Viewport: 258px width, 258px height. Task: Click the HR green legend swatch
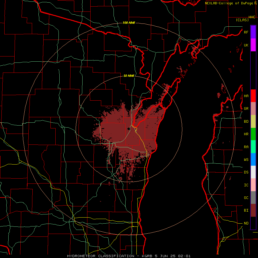click(x=253, y=134)
